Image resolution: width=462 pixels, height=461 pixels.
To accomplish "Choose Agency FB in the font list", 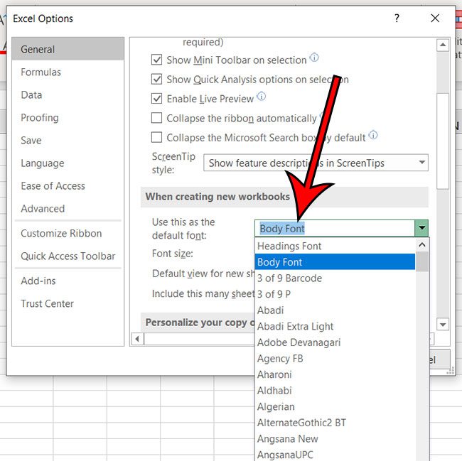I will (280, 359).
